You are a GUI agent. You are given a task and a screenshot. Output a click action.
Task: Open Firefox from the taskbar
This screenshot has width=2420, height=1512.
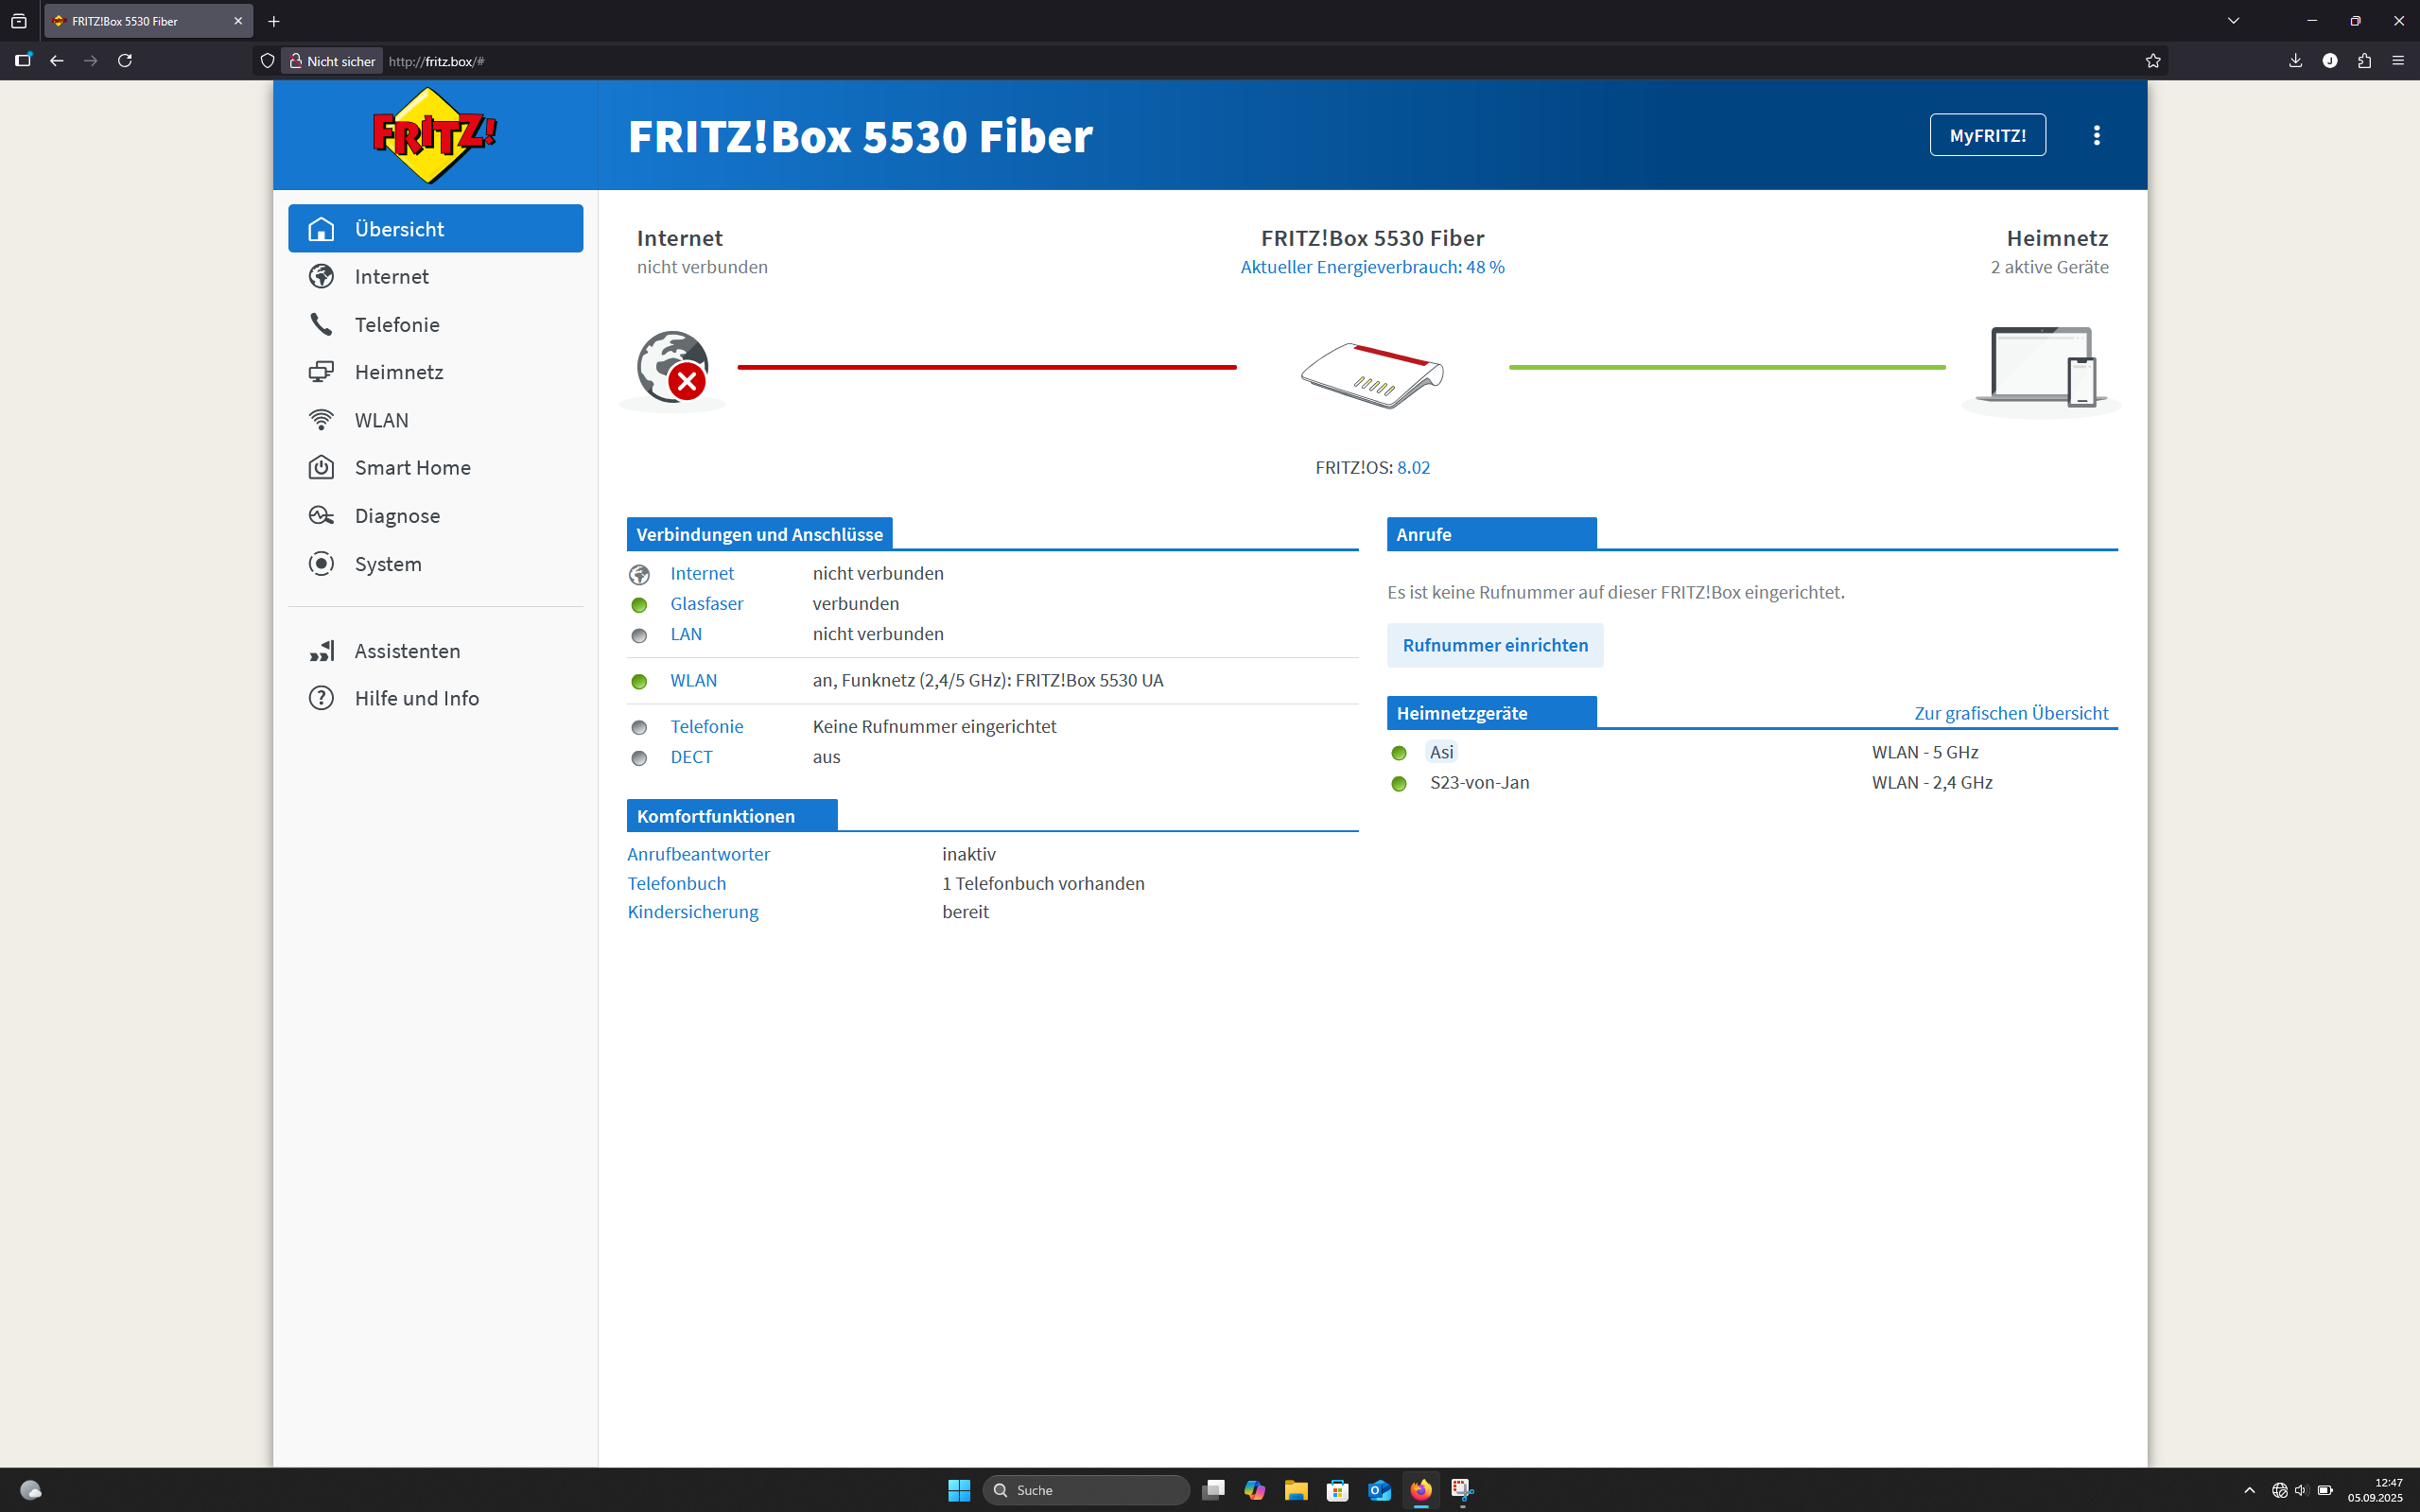pyautogui.click(x=1421, y=1490)
